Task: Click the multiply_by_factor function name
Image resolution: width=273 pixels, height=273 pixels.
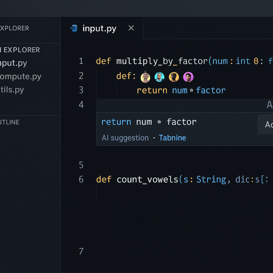Action: click(x=162, y=61)
